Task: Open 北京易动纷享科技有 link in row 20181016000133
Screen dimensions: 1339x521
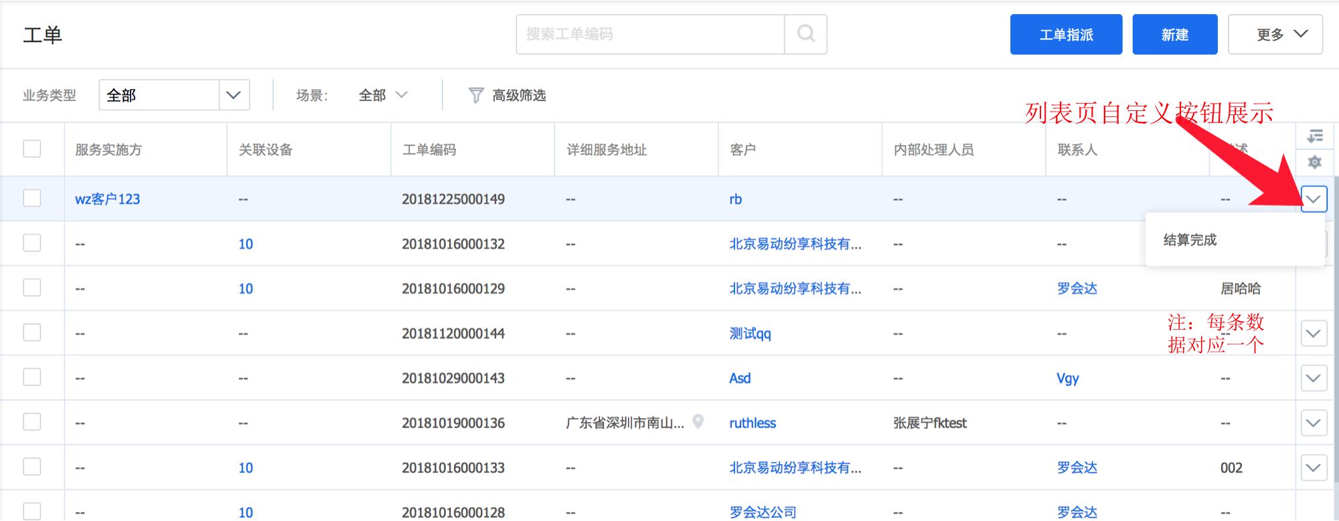Action: tap(795, 468)
